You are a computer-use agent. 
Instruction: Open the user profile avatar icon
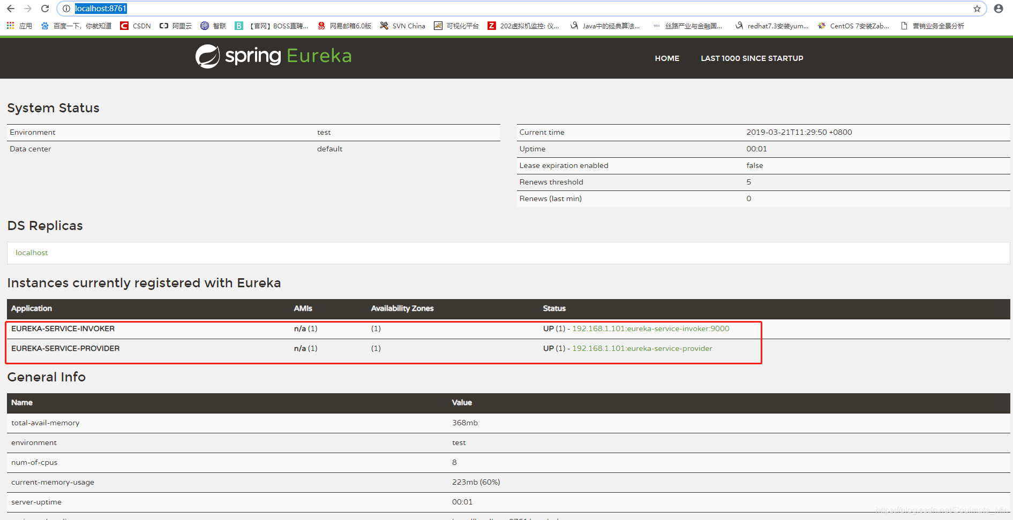[999, 9]
